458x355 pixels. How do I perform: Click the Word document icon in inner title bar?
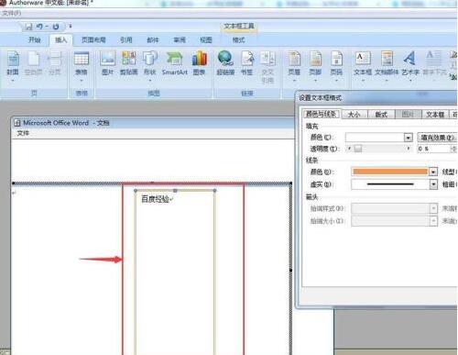click(x=17, y=123)
